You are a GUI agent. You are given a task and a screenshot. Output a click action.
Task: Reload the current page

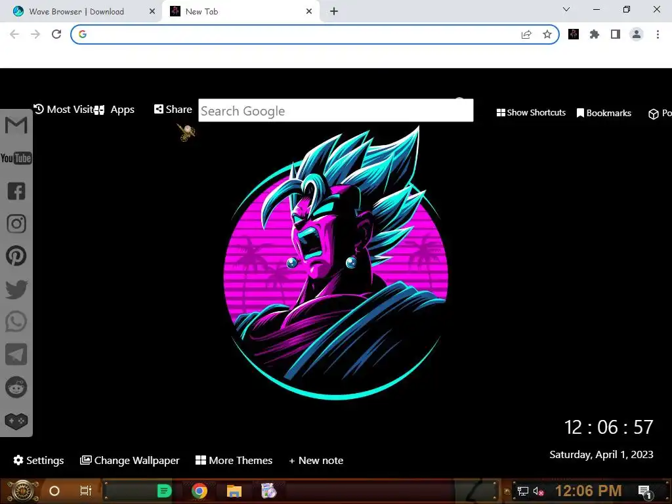tap(56, 34)
